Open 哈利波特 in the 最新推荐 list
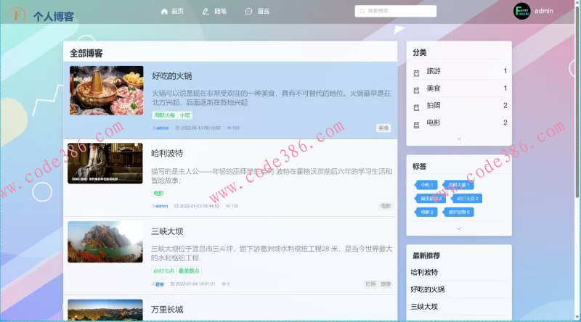Viewport: 581px width, 322px height. pos(424,273)
